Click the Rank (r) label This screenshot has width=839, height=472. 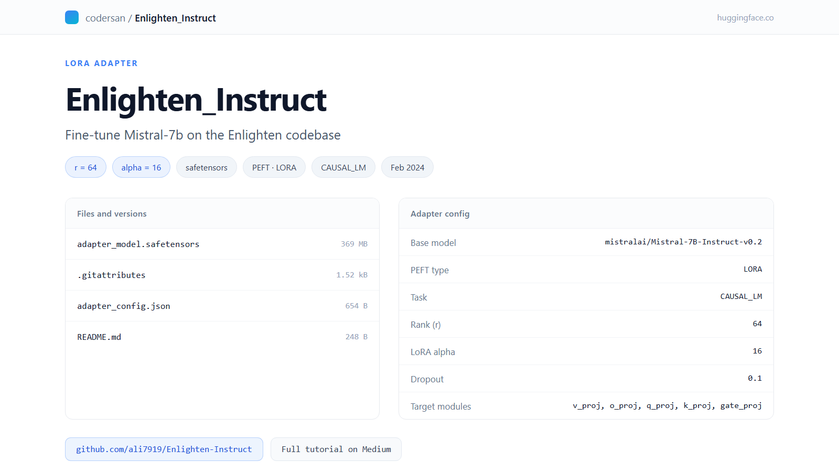(425, 325)
